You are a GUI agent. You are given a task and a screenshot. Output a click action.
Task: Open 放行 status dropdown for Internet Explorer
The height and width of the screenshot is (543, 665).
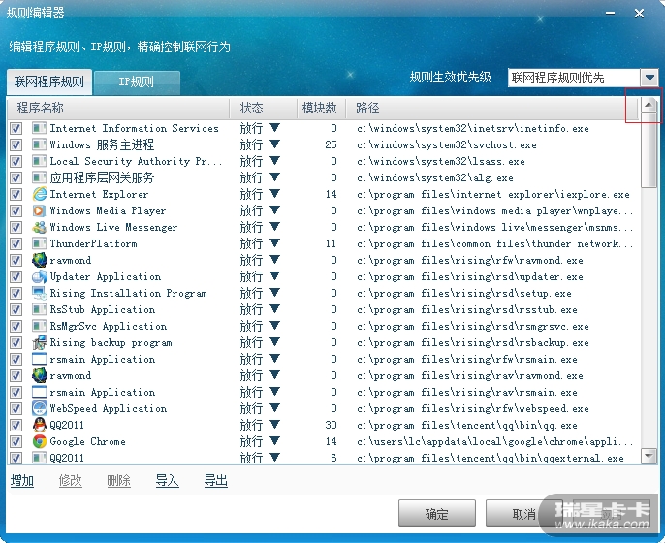point(275,194)
